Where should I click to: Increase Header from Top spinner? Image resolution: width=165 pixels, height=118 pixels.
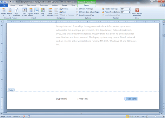[129, 8]
